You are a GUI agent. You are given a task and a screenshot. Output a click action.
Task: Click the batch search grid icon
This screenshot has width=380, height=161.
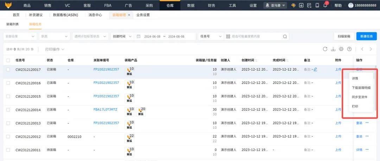(228, 37)
